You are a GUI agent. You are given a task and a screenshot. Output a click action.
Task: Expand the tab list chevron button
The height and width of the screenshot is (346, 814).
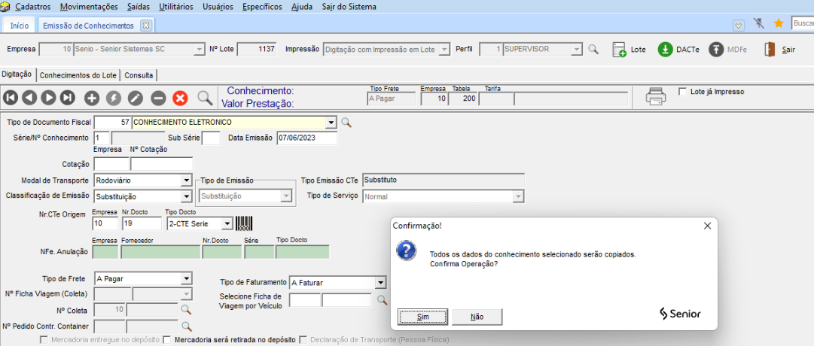739,26
